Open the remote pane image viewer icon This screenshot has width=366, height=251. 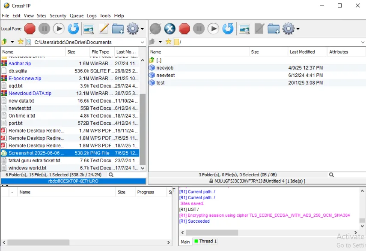(x=244, y=29)
